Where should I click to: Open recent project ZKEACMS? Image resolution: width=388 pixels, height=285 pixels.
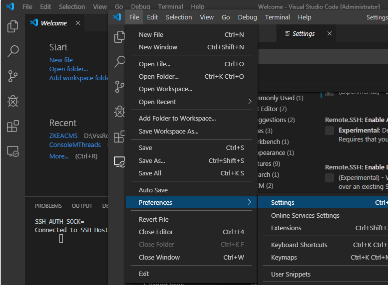[63, 136]
